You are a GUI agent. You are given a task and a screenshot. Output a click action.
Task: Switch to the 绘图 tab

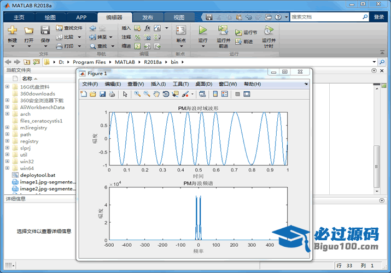(x=50, y=17)
